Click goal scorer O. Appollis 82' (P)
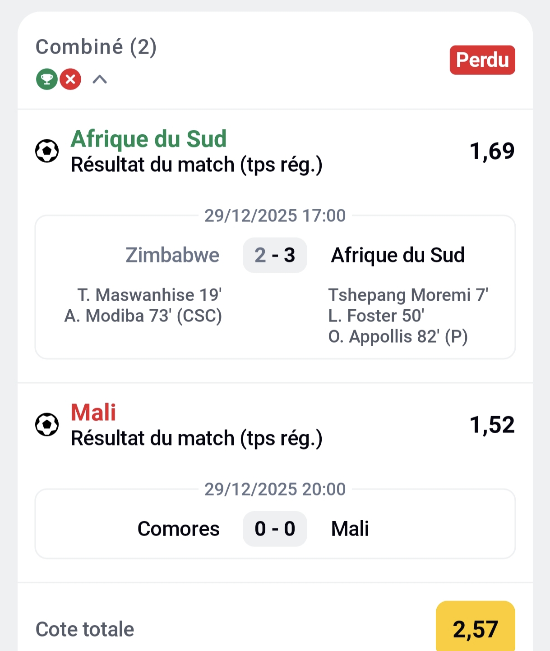Viewport: 550px width, 651px height. pos(398,336)
